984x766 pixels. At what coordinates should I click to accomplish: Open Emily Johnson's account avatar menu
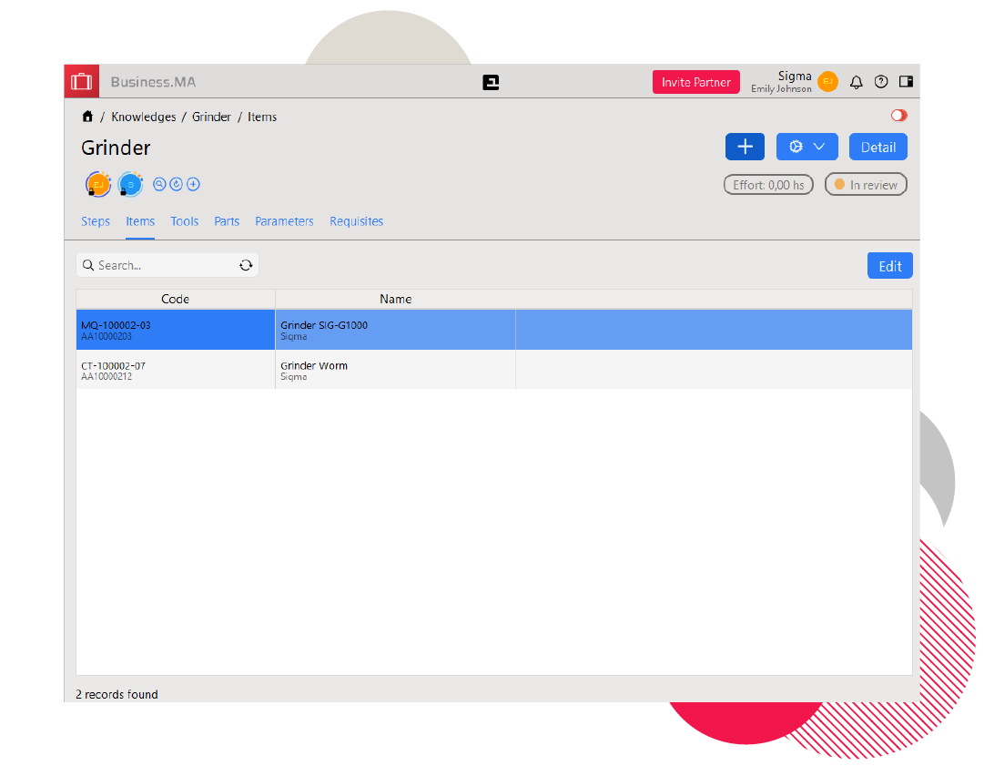[827, 82]
